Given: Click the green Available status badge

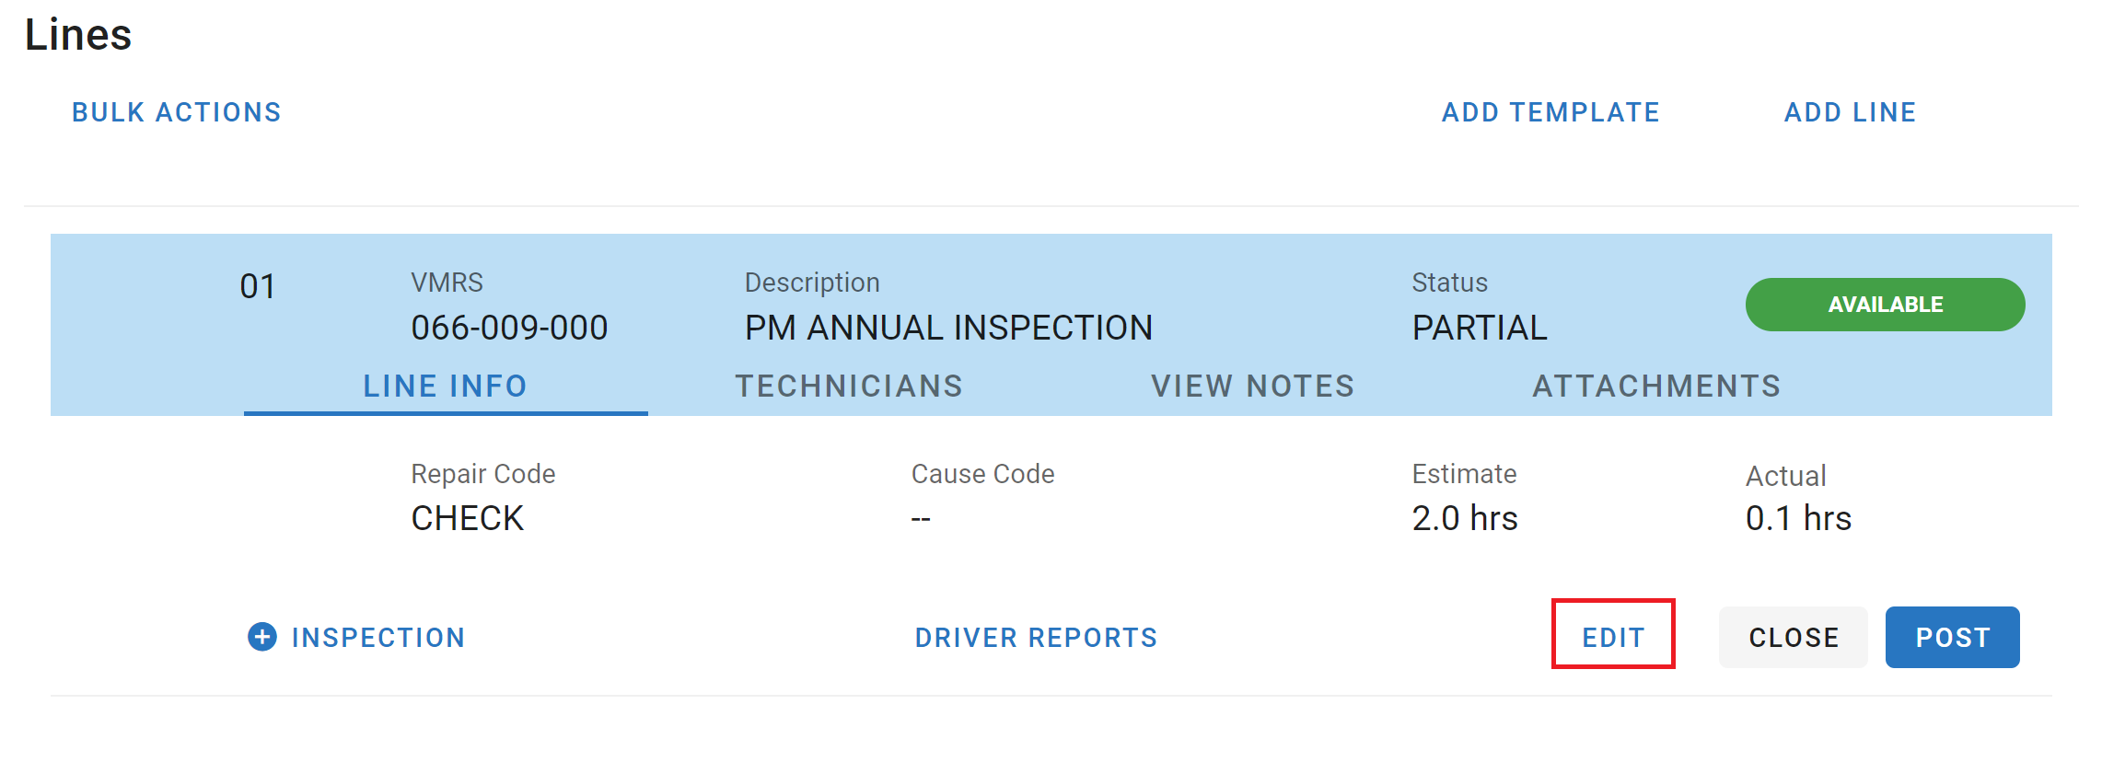Looking at the screenshot, I should (x=1885, y=305).
